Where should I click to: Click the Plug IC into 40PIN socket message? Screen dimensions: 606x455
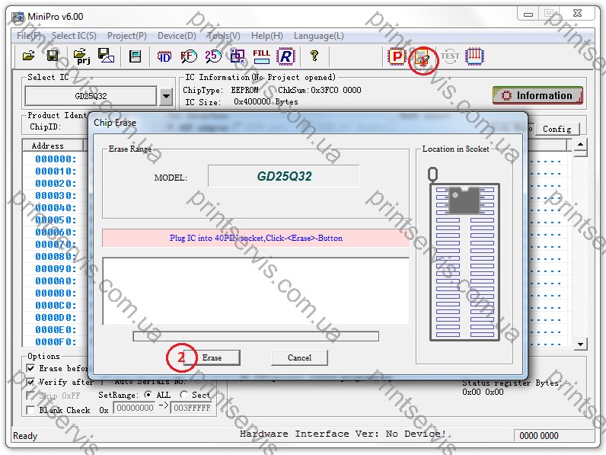pyautogui.click(x=256, y=238)
